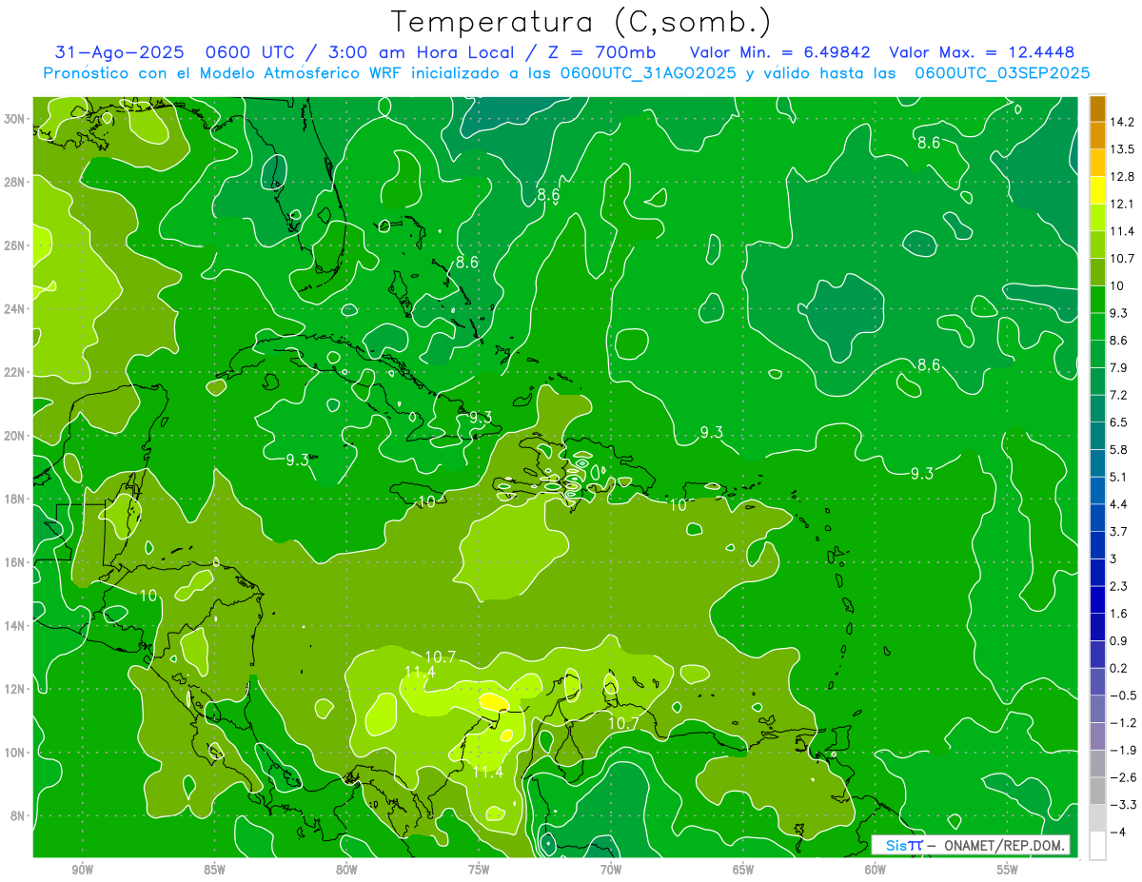Click latitude axis label "20N"
The image size is (1142, 882).
click(14, 436)
